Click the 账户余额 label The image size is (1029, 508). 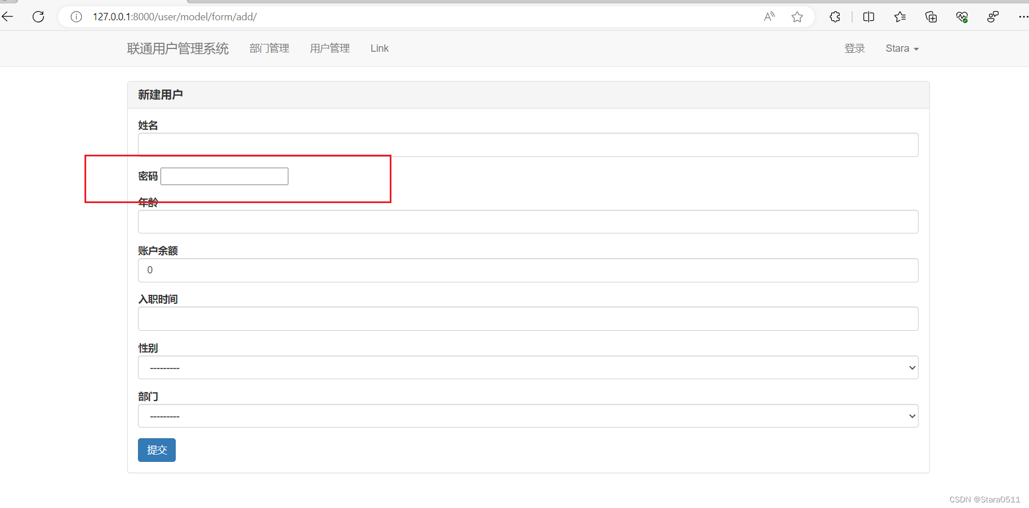click(x=158, y=251)
